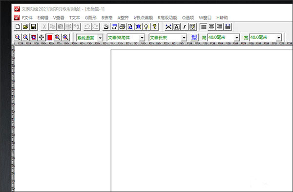The image size is (293, 192).
Task: Click the first zoom magnifier icon
Action: [x=18, y=38]
